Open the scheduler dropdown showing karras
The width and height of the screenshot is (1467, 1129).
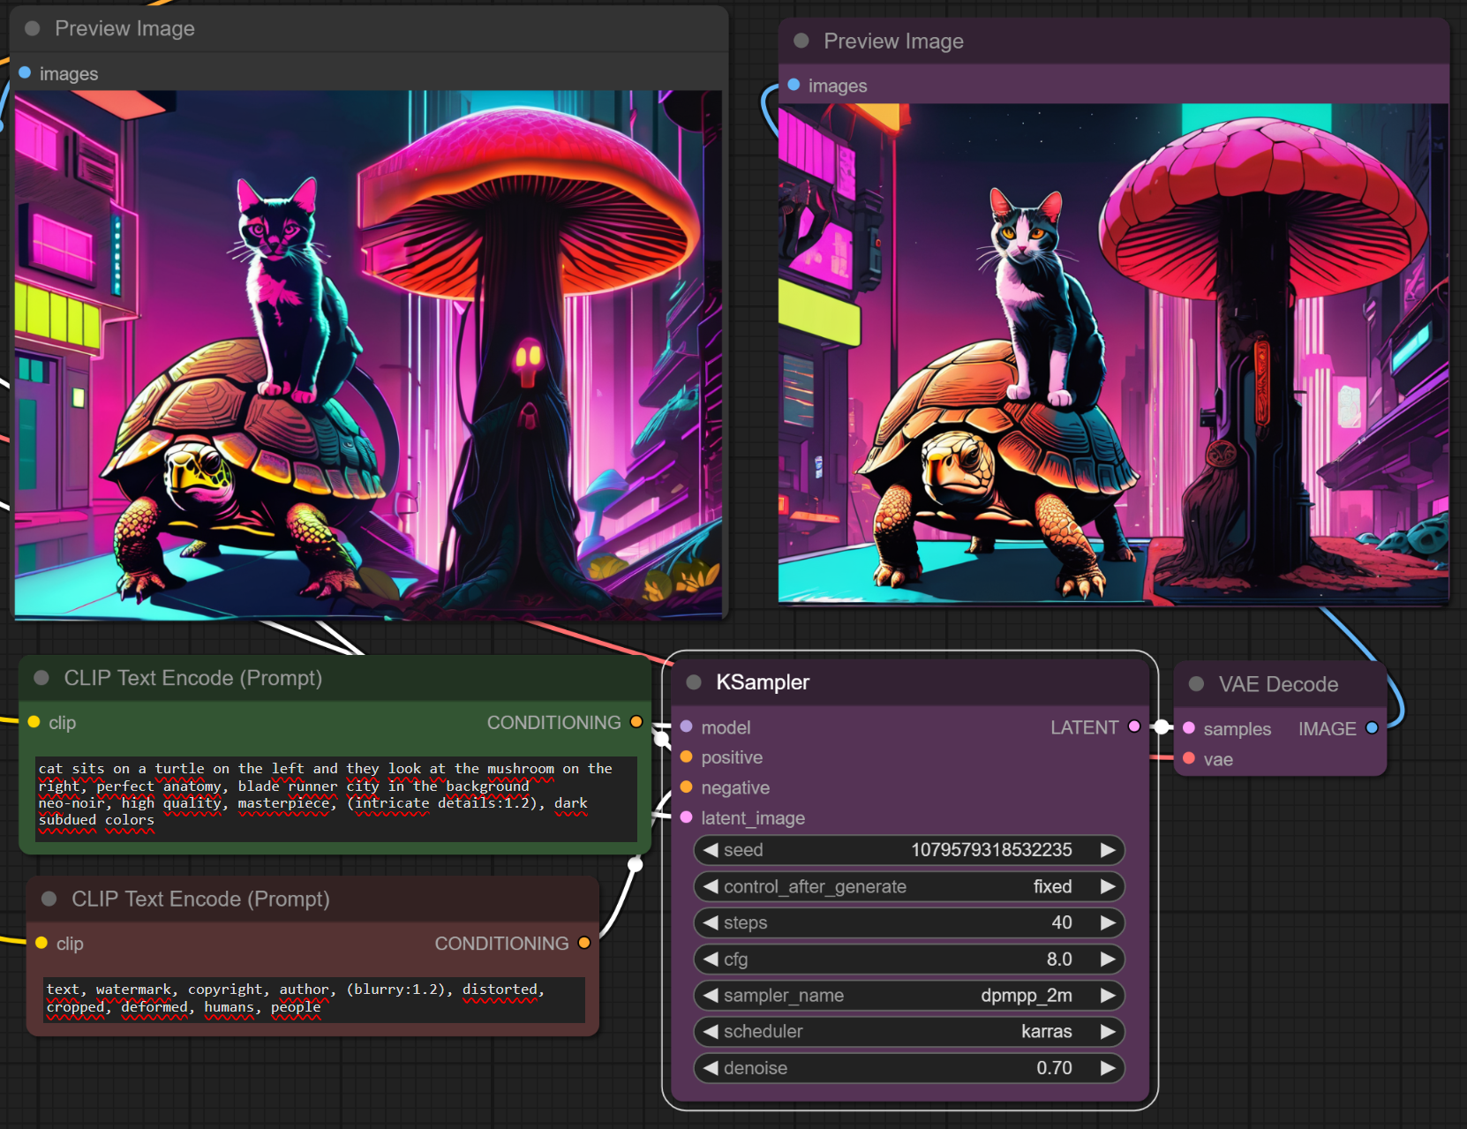(909, 1032)
